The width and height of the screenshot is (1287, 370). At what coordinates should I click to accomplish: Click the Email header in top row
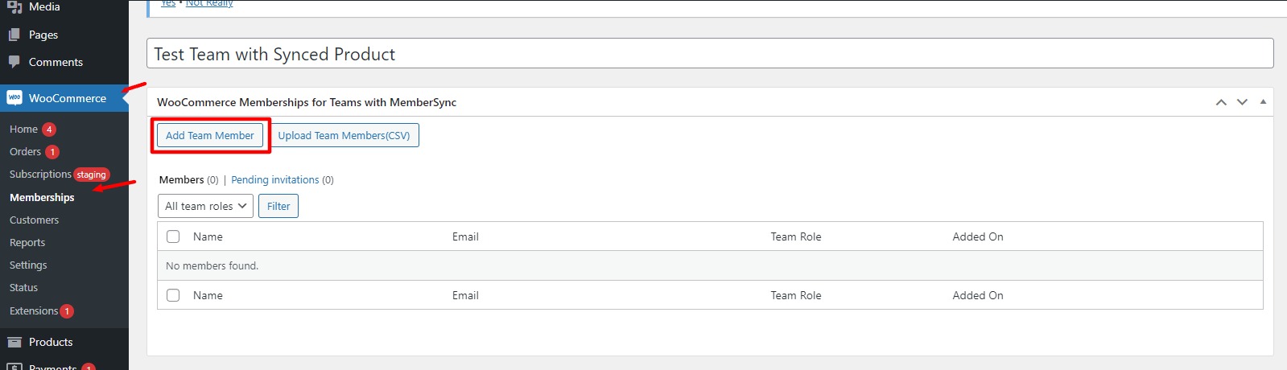[465, 236]
